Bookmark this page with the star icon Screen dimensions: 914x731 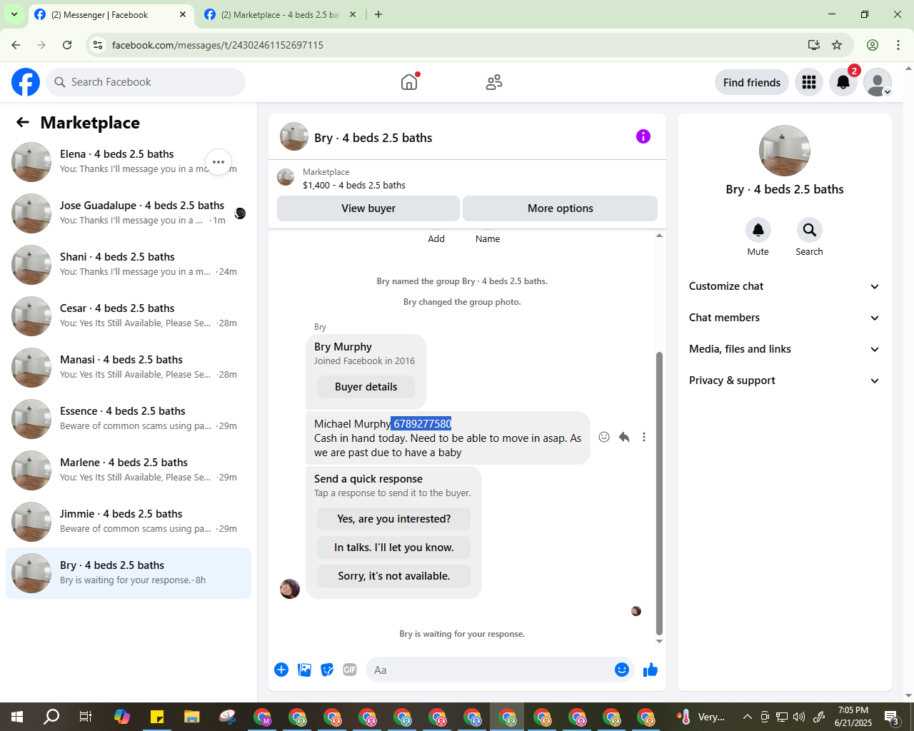click(837, 45)
